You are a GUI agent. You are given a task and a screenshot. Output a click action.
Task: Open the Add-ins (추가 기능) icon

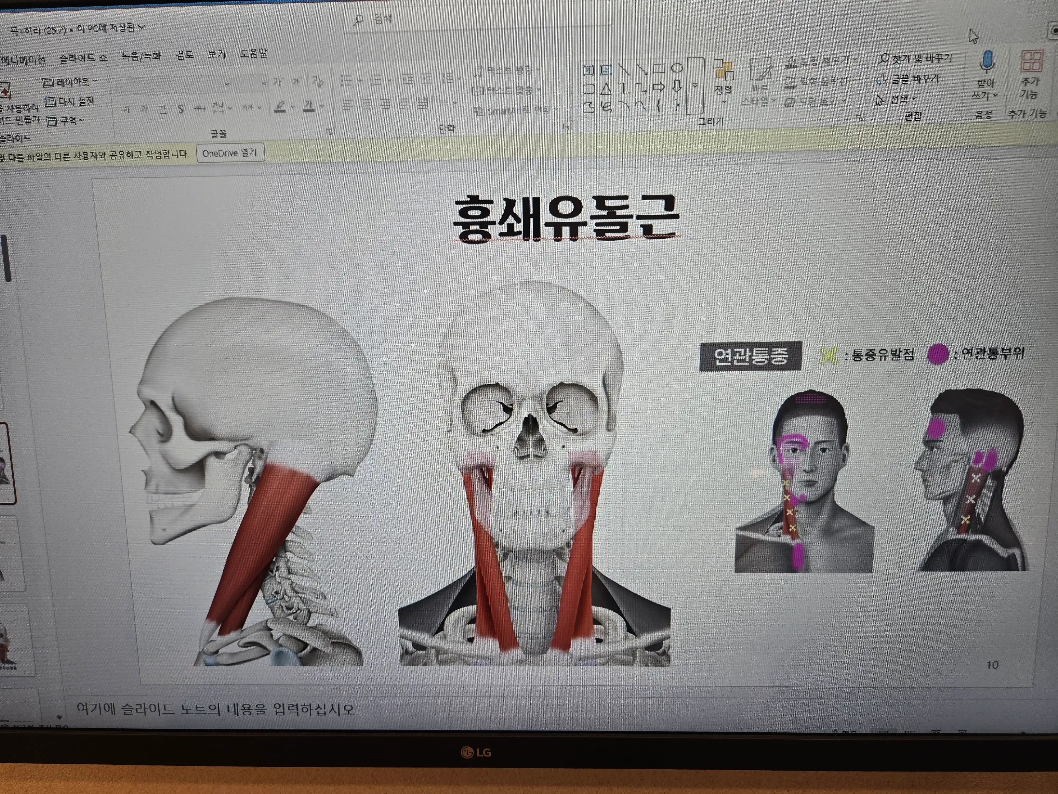pyautogui.click(x=1031, y=61)
